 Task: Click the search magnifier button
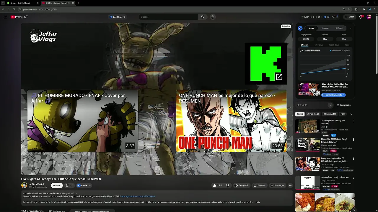pos(203,17)
